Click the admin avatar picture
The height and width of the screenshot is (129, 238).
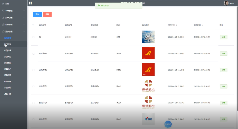226,3
